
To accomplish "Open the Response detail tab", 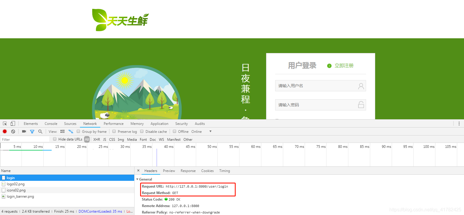I will [188, 171].
